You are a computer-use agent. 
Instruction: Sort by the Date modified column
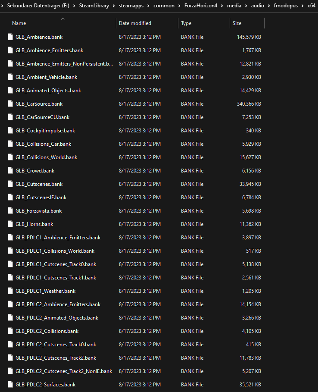[135, 23]
